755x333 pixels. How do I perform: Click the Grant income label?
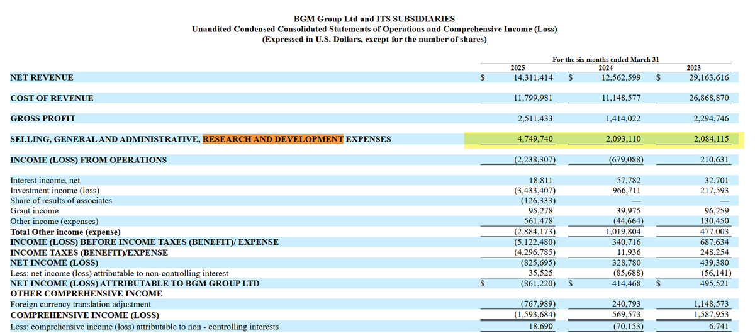[x=35, y=211]
